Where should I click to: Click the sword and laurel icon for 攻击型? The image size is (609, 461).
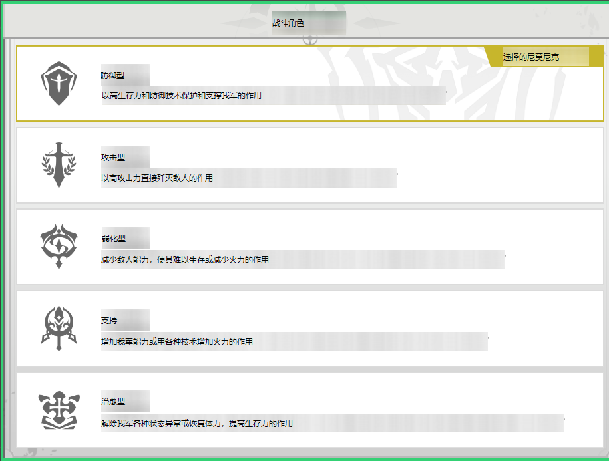tap(59, 164)
